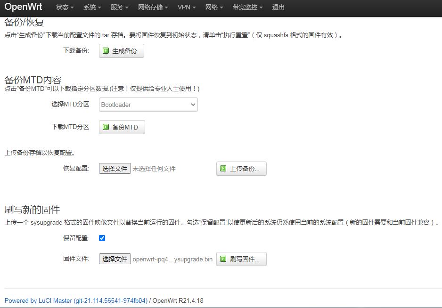442x308 pixels.
Task: Click 刷写固件 to flash the firmware
Action: (x=241, y=259)
